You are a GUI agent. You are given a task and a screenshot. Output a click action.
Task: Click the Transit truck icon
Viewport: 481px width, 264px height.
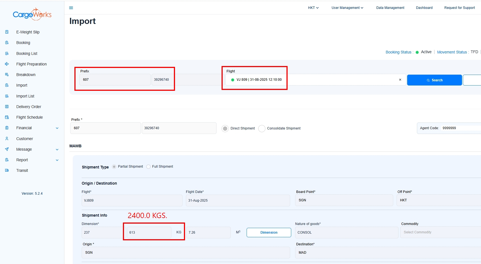coord(7,170)
